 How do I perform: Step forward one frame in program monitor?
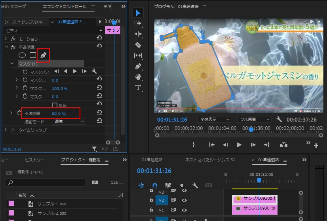[x=253, y=145]
